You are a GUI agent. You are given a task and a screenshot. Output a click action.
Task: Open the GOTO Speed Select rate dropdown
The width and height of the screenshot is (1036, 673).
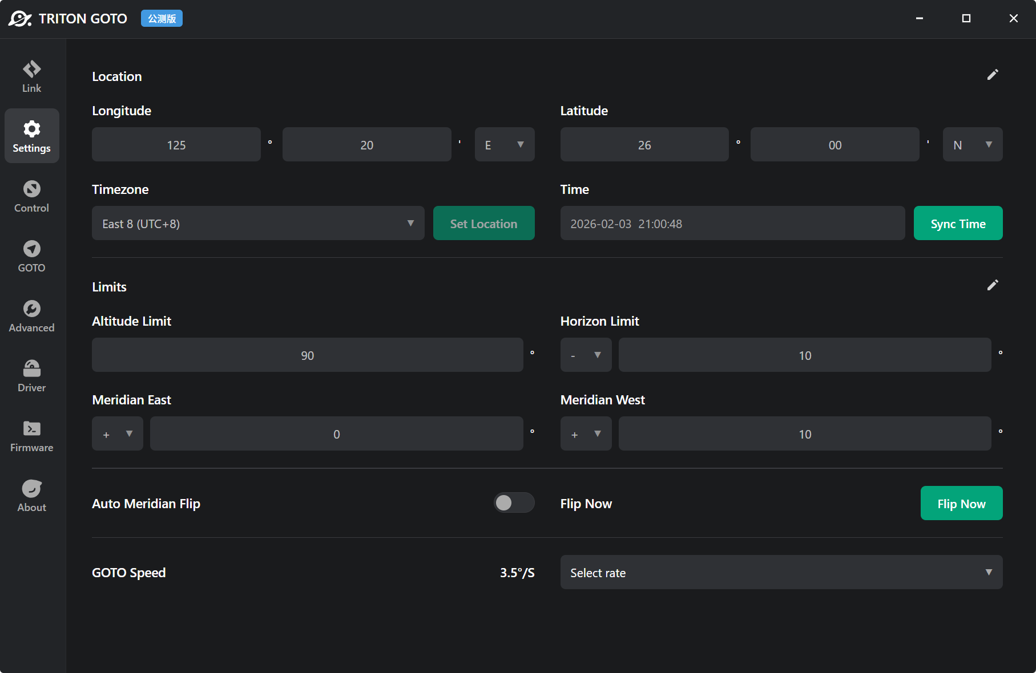pos(781,573)
